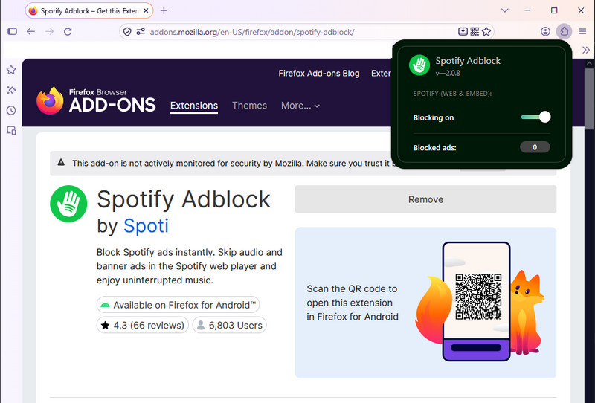595x403 pixels.
Task: Click the v—2.0.8 version text
Action: [x=448, y=73]
